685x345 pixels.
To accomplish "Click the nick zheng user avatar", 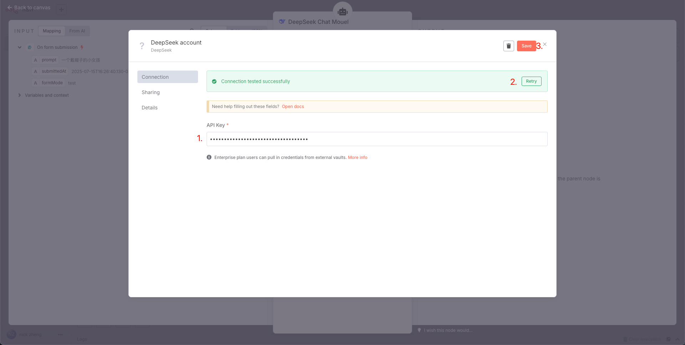I will [12, 334].
